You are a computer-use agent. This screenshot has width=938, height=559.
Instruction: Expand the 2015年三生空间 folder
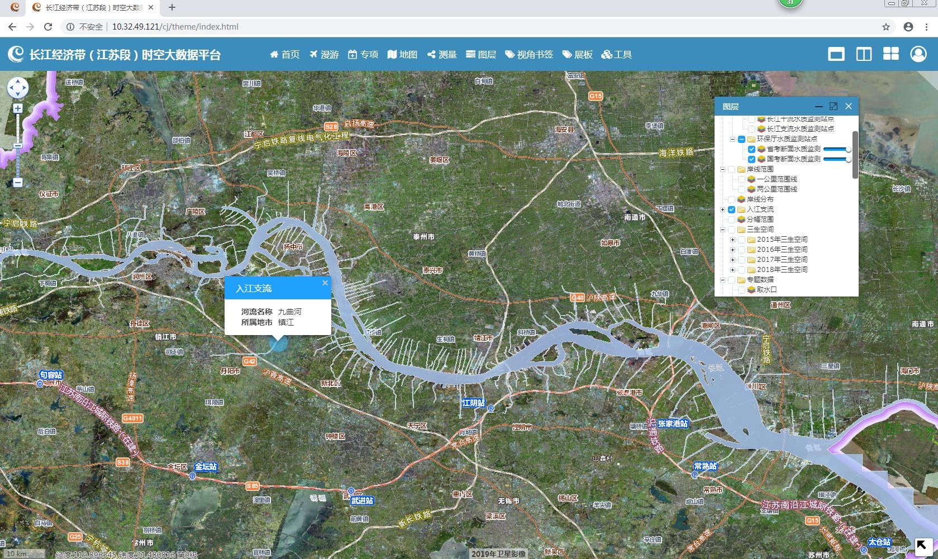click(732, 240)
